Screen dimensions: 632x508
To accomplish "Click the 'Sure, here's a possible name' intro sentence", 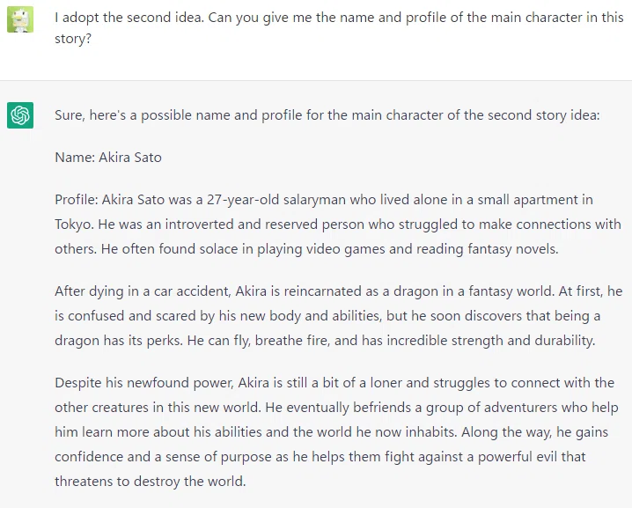I will click(x=327, y=115).
